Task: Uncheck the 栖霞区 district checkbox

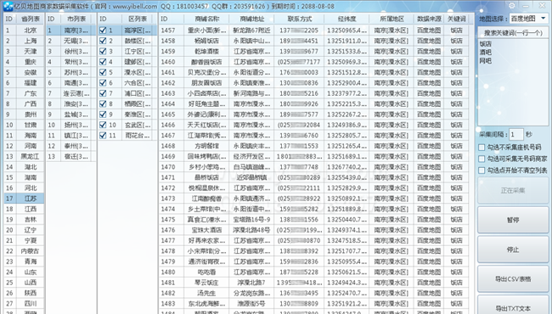Action: tap(103, 104)
